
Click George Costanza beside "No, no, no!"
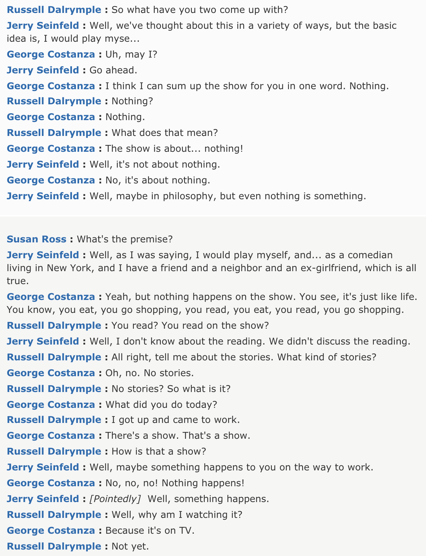click(x=51, y=483)
